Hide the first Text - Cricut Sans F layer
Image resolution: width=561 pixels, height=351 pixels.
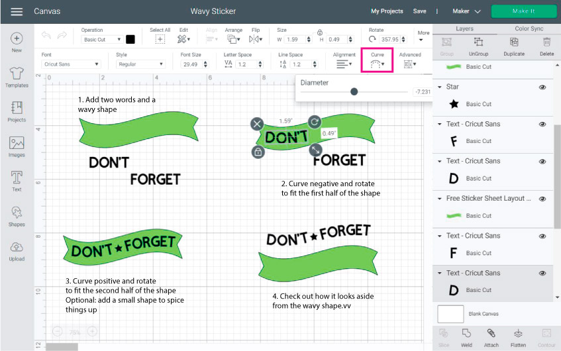[542, 124]
